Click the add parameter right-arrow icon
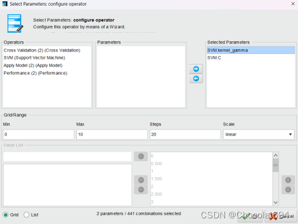298x224 pixels. point(196,69)
